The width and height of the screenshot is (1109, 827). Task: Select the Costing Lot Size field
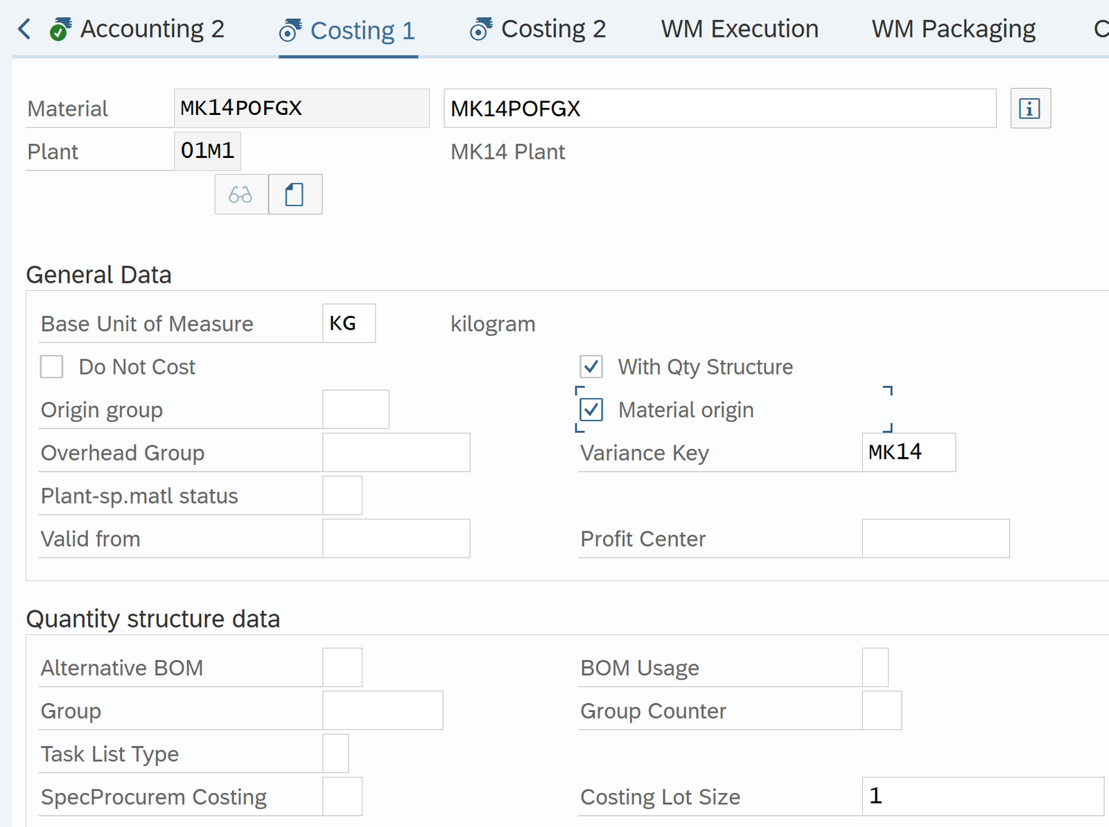pos(982,797)
